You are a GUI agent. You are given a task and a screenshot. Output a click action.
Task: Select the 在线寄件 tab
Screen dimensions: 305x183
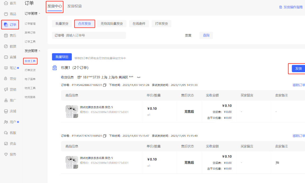(139, 24)
